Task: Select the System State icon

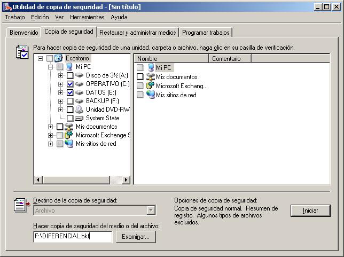Action: click(x=79, y=118)
